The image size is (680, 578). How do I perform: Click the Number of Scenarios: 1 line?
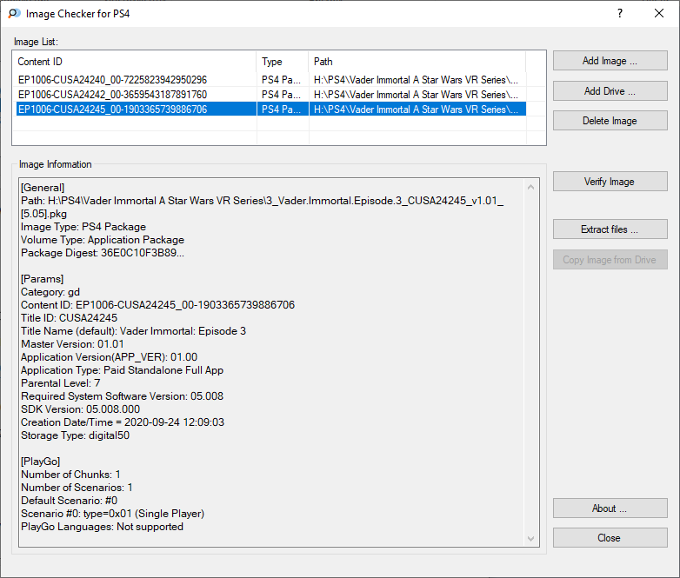(x=77, y=487)
